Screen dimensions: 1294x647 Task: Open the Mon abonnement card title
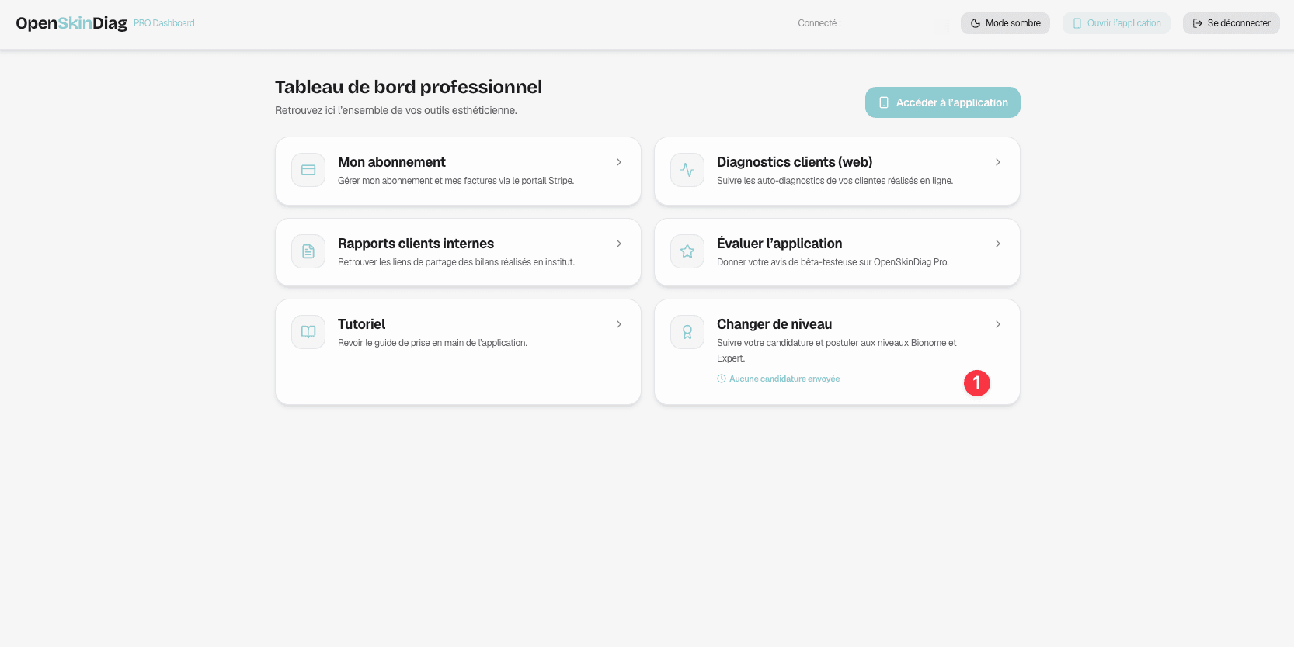click(391, 162)
